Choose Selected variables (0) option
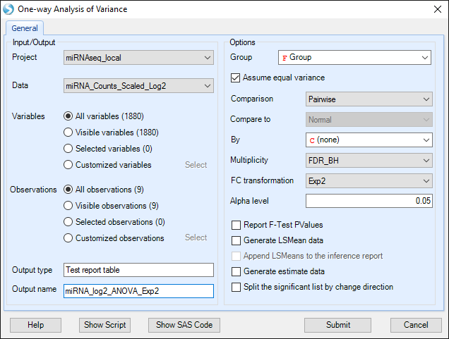The height and width of the screenshot is (339, 449). [68, 149]
